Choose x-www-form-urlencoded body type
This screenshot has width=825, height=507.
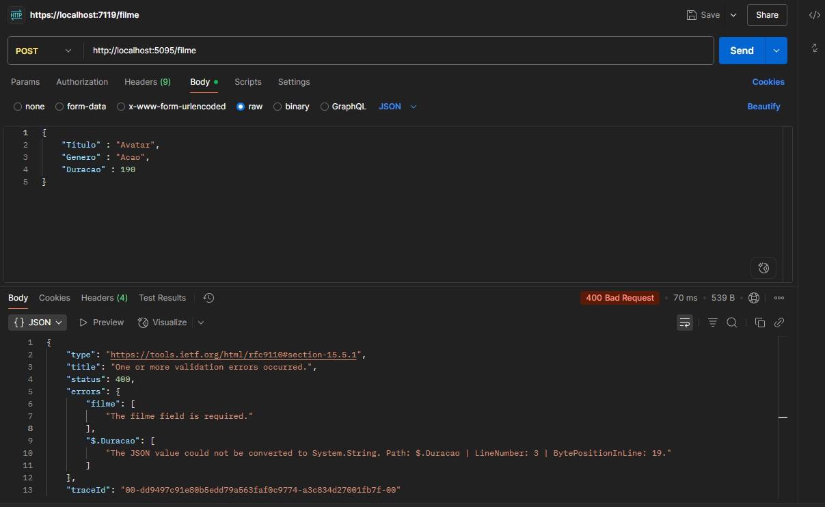[x=121, y=107]
